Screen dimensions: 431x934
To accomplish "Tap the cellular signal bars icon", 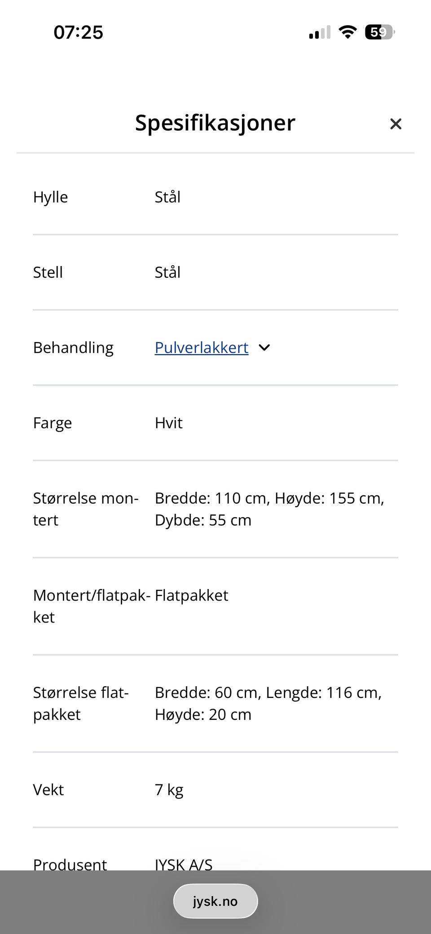I will (319, 32).
